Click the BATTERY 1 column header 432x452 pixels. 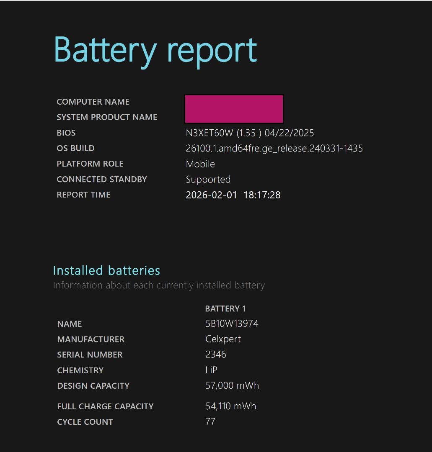[x=225, y=309]
